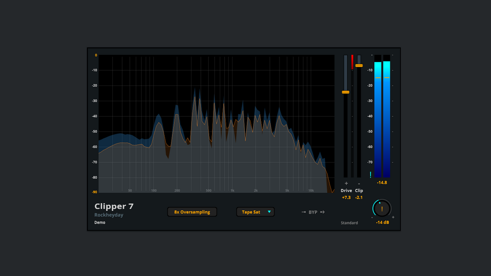Click the Demo label
The width and height of the screenshot is (491, 276).
[x=100, y=222]
